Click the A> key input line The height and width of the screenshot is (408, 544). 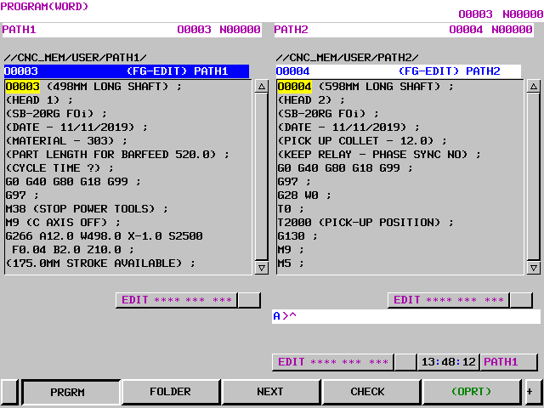coord(406,316)
